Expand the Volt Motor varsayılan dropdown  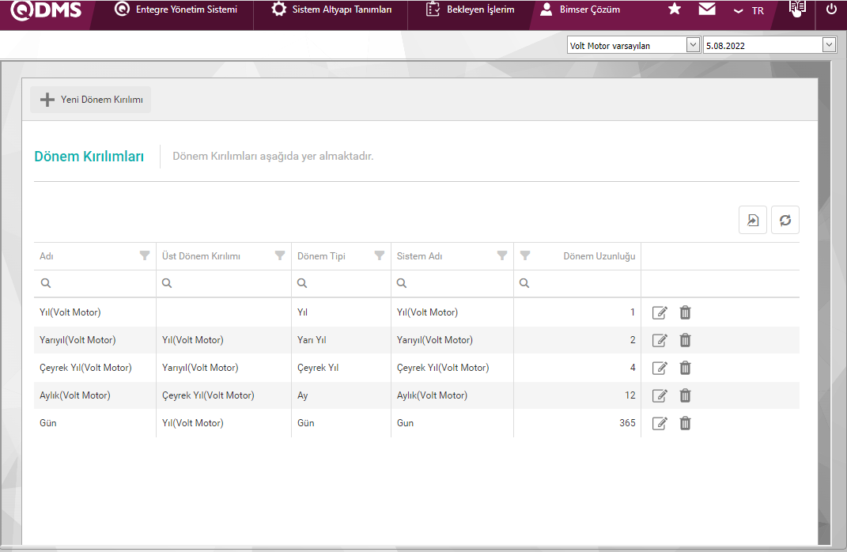coord(693,45)
